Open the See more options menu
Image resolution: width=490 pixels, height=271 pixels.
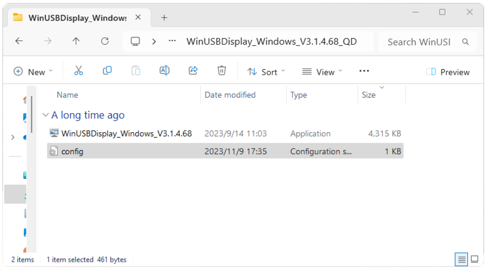(x=364, y=71)
